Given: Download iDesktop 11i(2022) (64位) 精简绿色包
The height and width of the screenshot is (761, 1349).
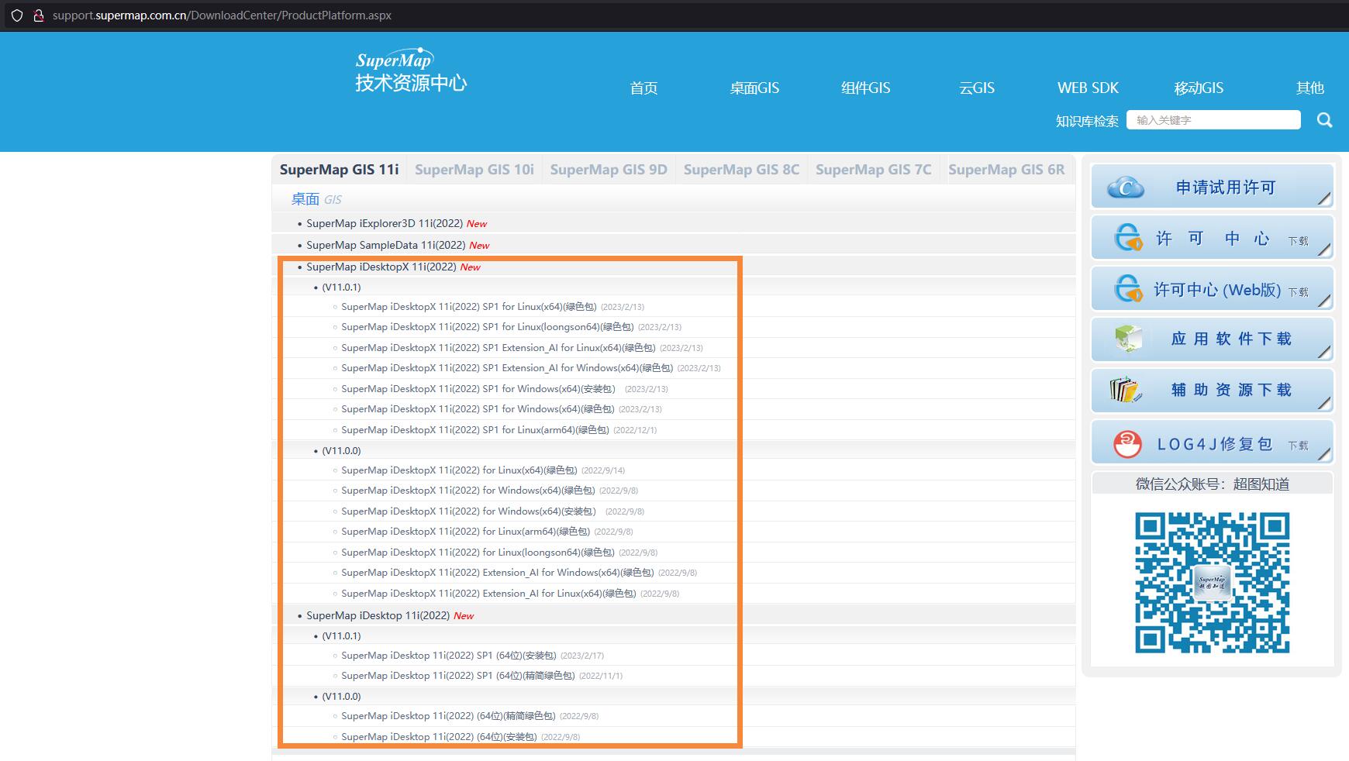Looking at the screenshot, I should (448, 716).
